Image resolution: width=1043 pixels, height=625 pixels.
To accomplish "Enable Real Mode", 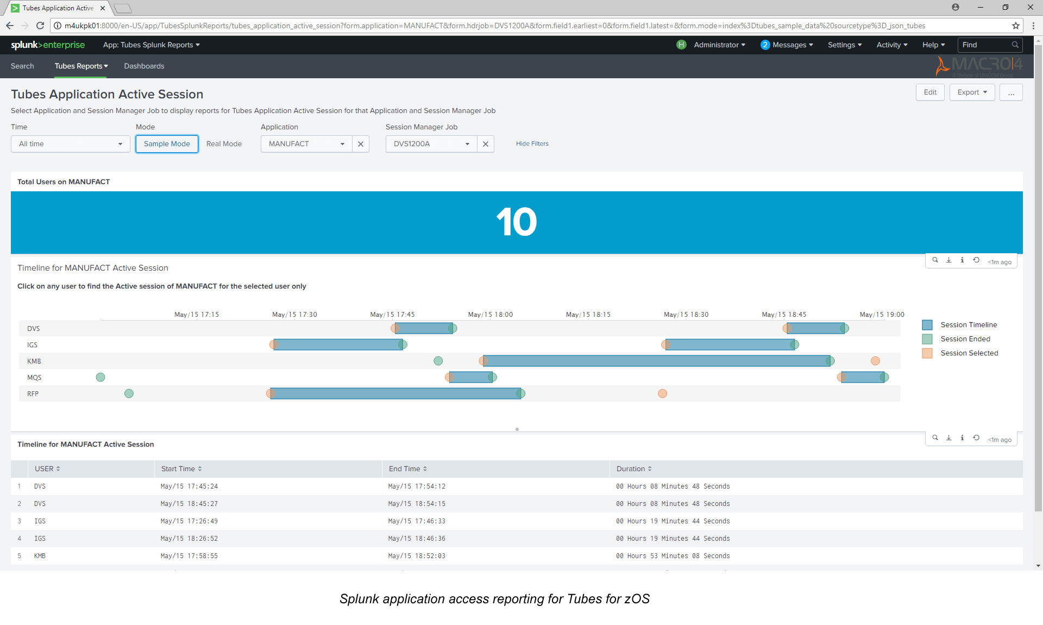I will coord(224,143).
